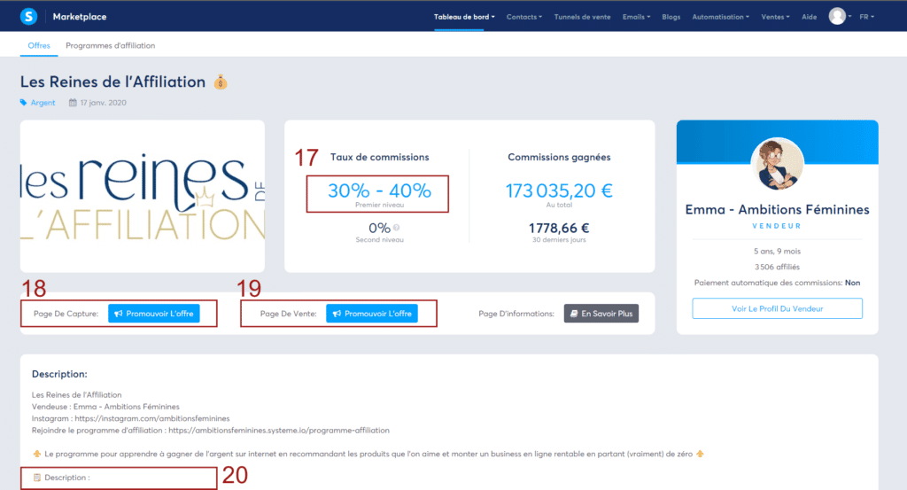The width and height of the screenshot is (907, 490).
Task: Click the programme-affiliation URL in description
Action: (279, 431)
